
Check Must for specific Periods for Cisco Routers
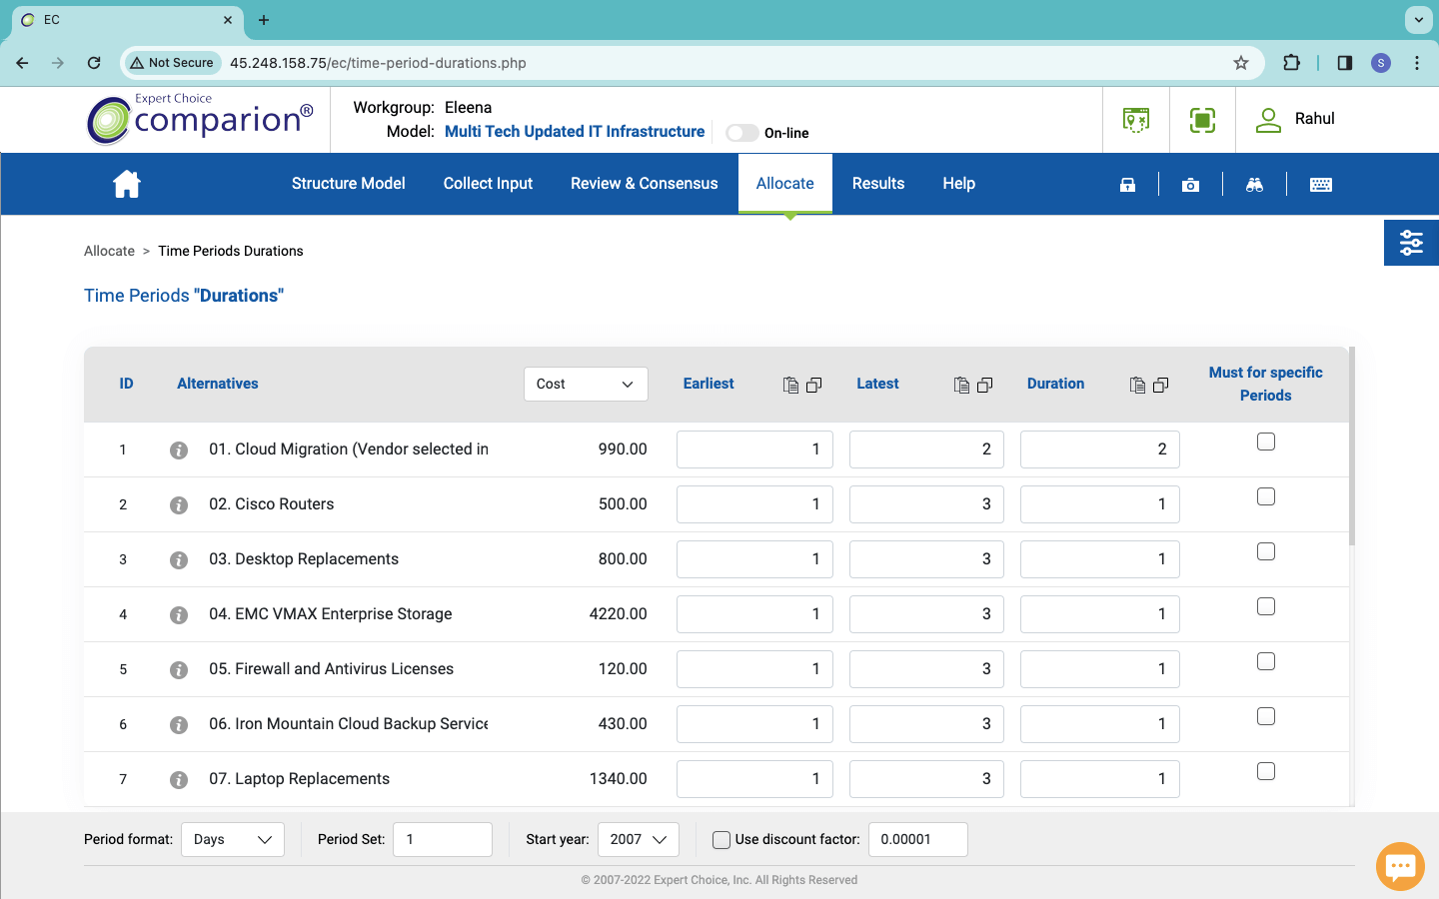1266,496
